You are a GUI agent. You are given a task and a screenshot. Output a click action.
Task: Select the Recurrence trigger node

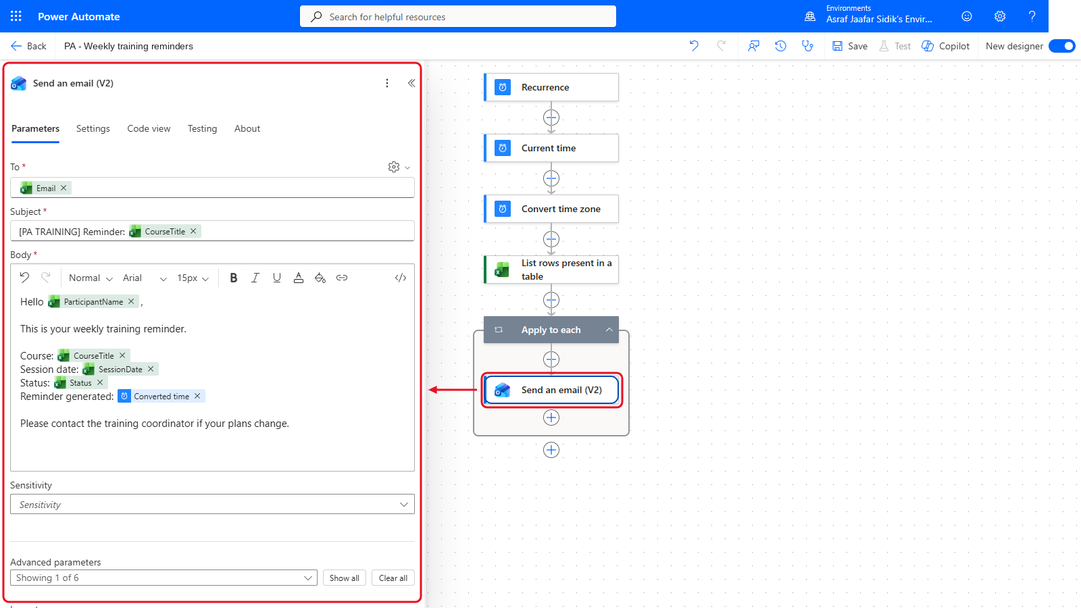[x=551, y=87]
